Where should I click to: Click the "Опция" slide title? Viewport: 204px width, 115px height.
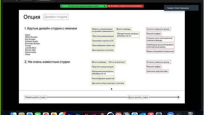pyautogui.click(x=32, y=17)
